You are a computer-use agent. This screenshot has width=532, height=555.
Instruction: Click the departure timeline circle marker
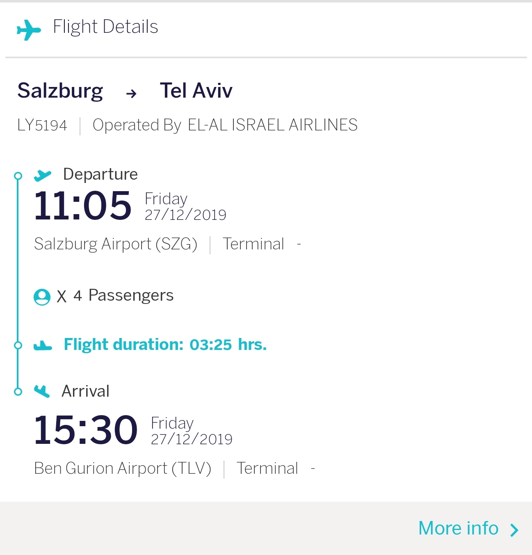click(x=18, y=176)
